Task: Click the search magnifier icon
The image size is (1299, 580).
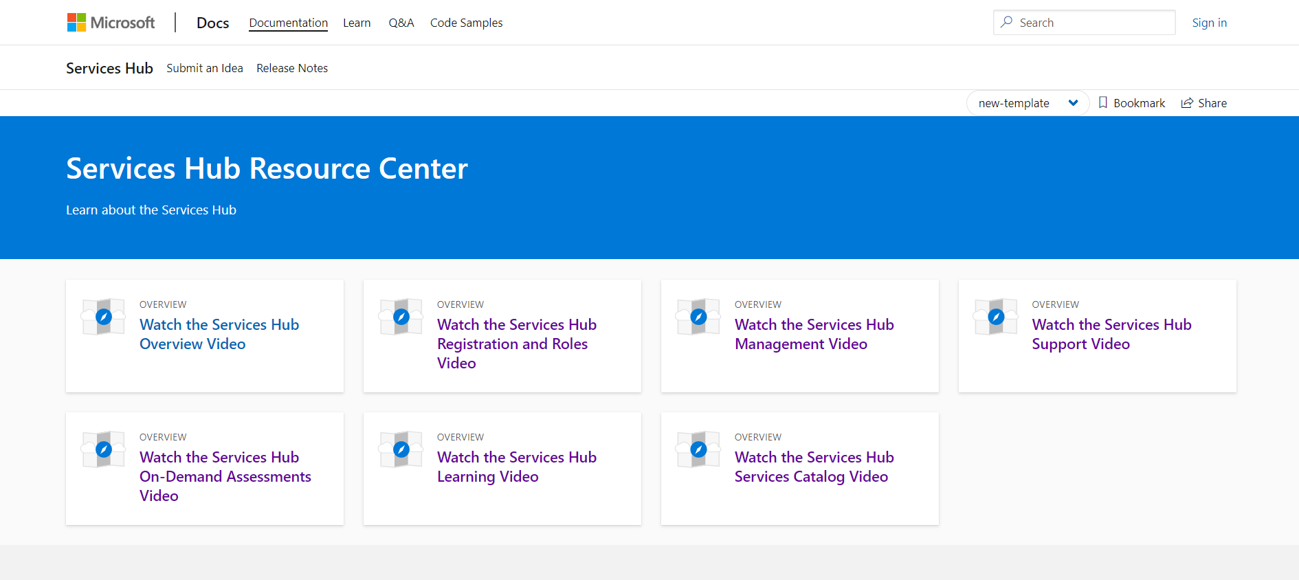Action: click(x=1007, y=22)
